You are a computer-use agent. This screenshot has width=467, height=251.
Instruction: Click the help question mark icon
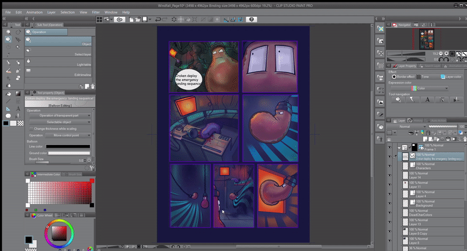[252, 19]
